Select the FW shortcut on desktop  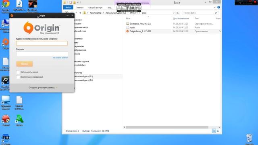coord(6,139)
